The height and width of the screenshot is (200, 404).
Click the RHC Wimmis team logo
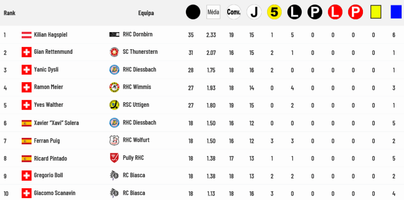pos(114,87)
